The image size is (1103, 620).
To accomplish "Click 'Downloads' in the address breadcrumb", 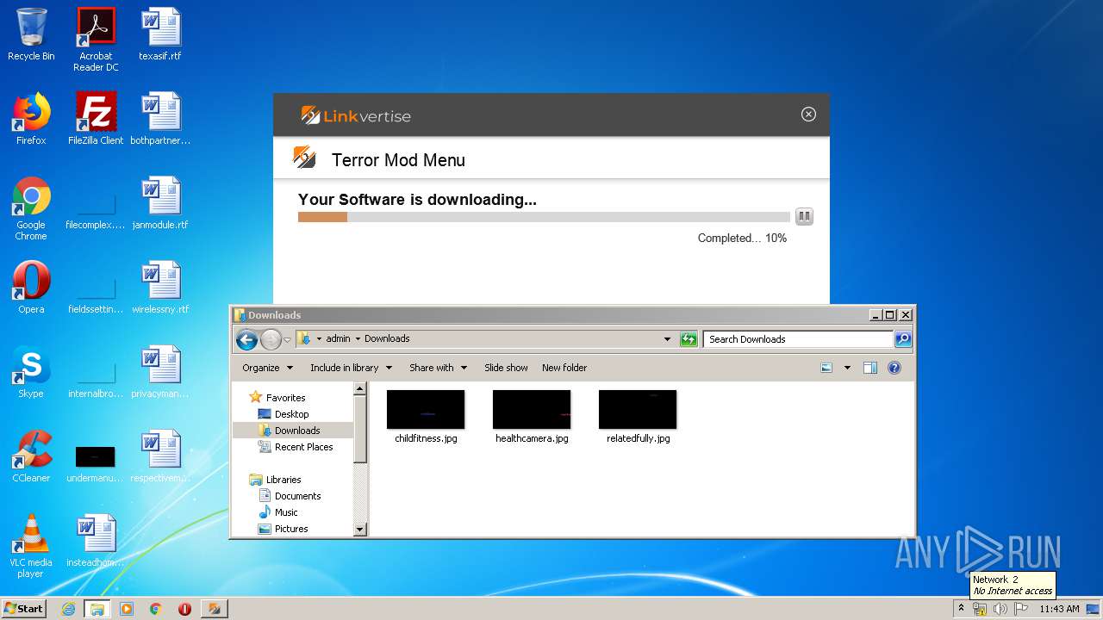I will click(387, 338).
